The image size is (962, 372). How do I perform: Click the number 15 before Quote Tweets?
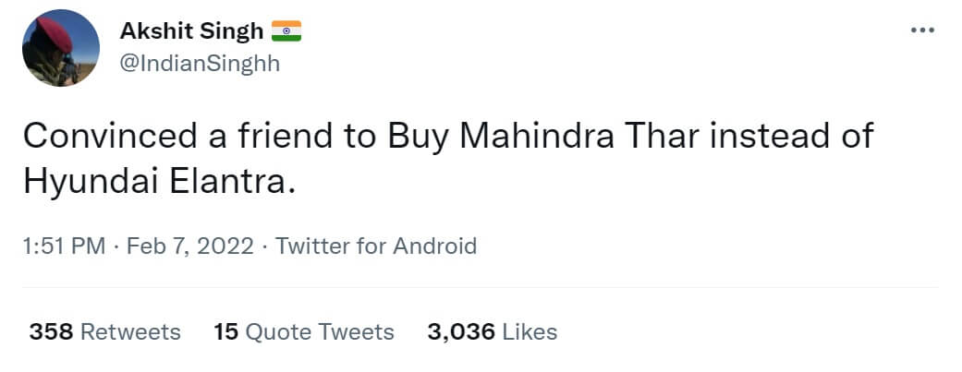click(226, 331)
